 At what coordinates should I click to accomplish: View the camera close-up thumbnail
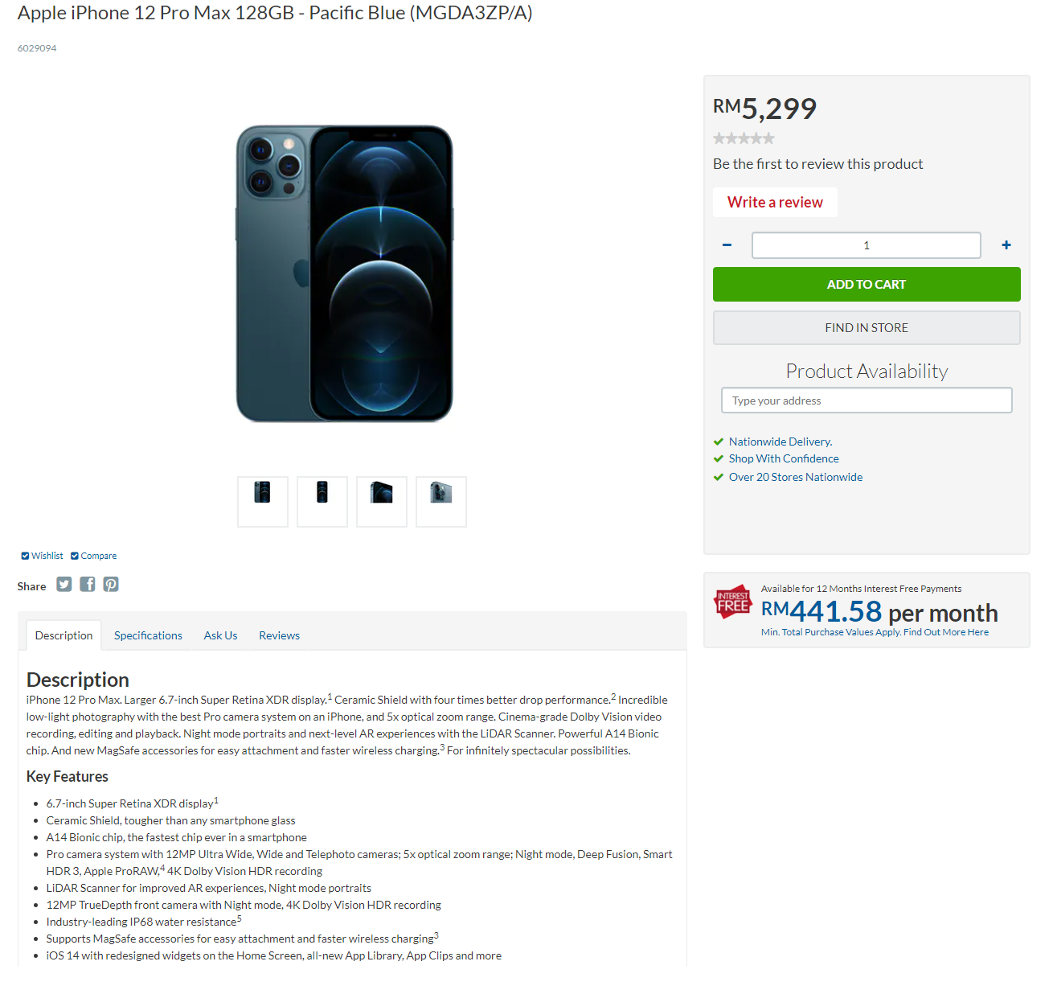click(441, 502)
